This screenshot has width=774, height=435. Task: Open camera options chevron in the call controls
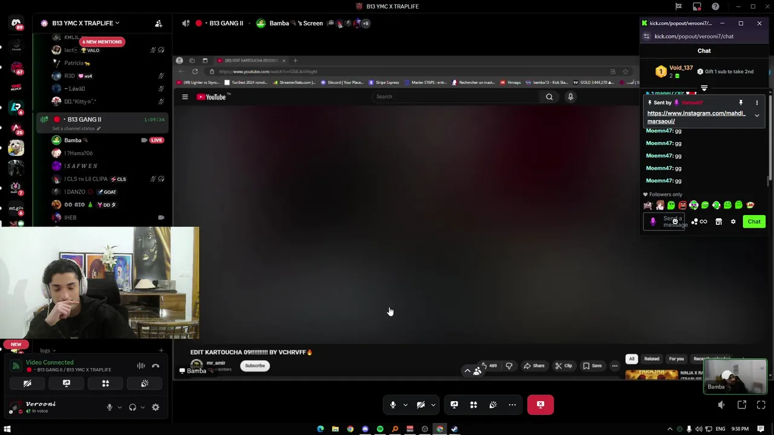tap(433, 405)
